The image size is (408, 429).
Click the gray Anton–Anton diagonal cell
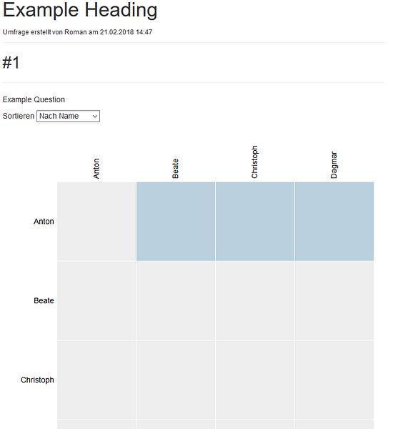point(96,222)
